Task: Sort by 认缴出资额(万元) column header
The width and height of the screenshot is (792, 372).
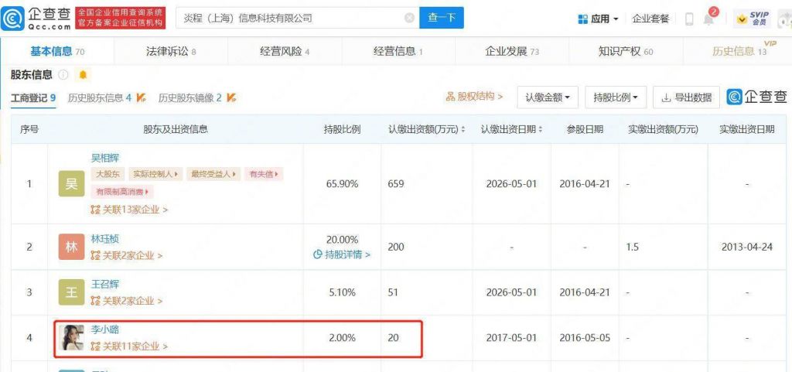Action: coord(426,129)
